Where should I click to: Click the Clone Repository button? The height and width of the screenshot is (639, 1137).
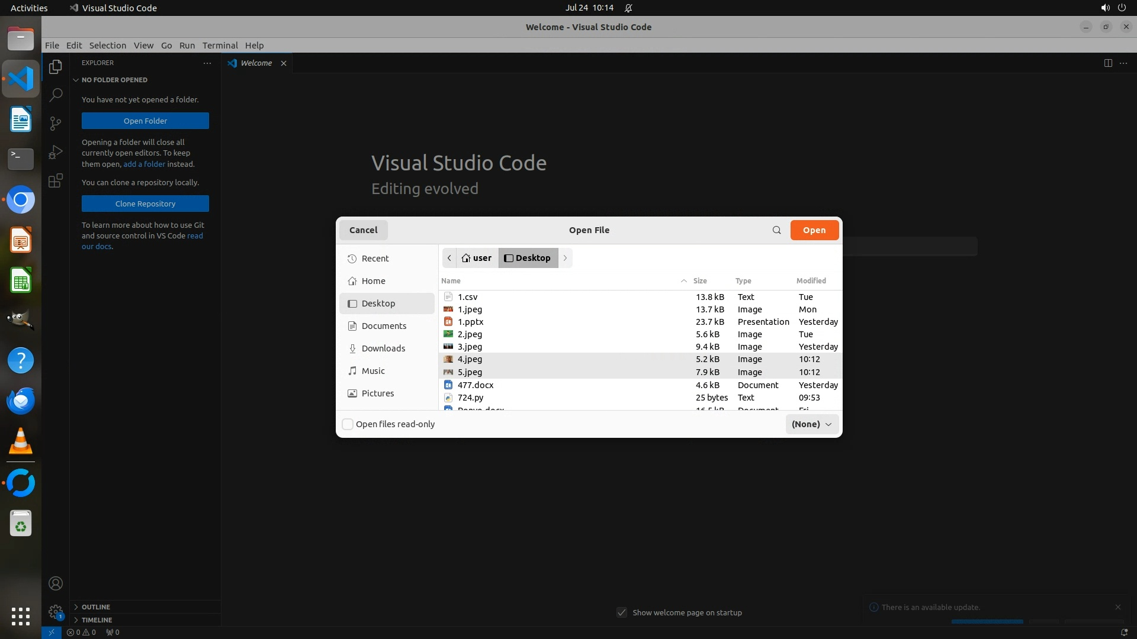(x=145, y=204)
